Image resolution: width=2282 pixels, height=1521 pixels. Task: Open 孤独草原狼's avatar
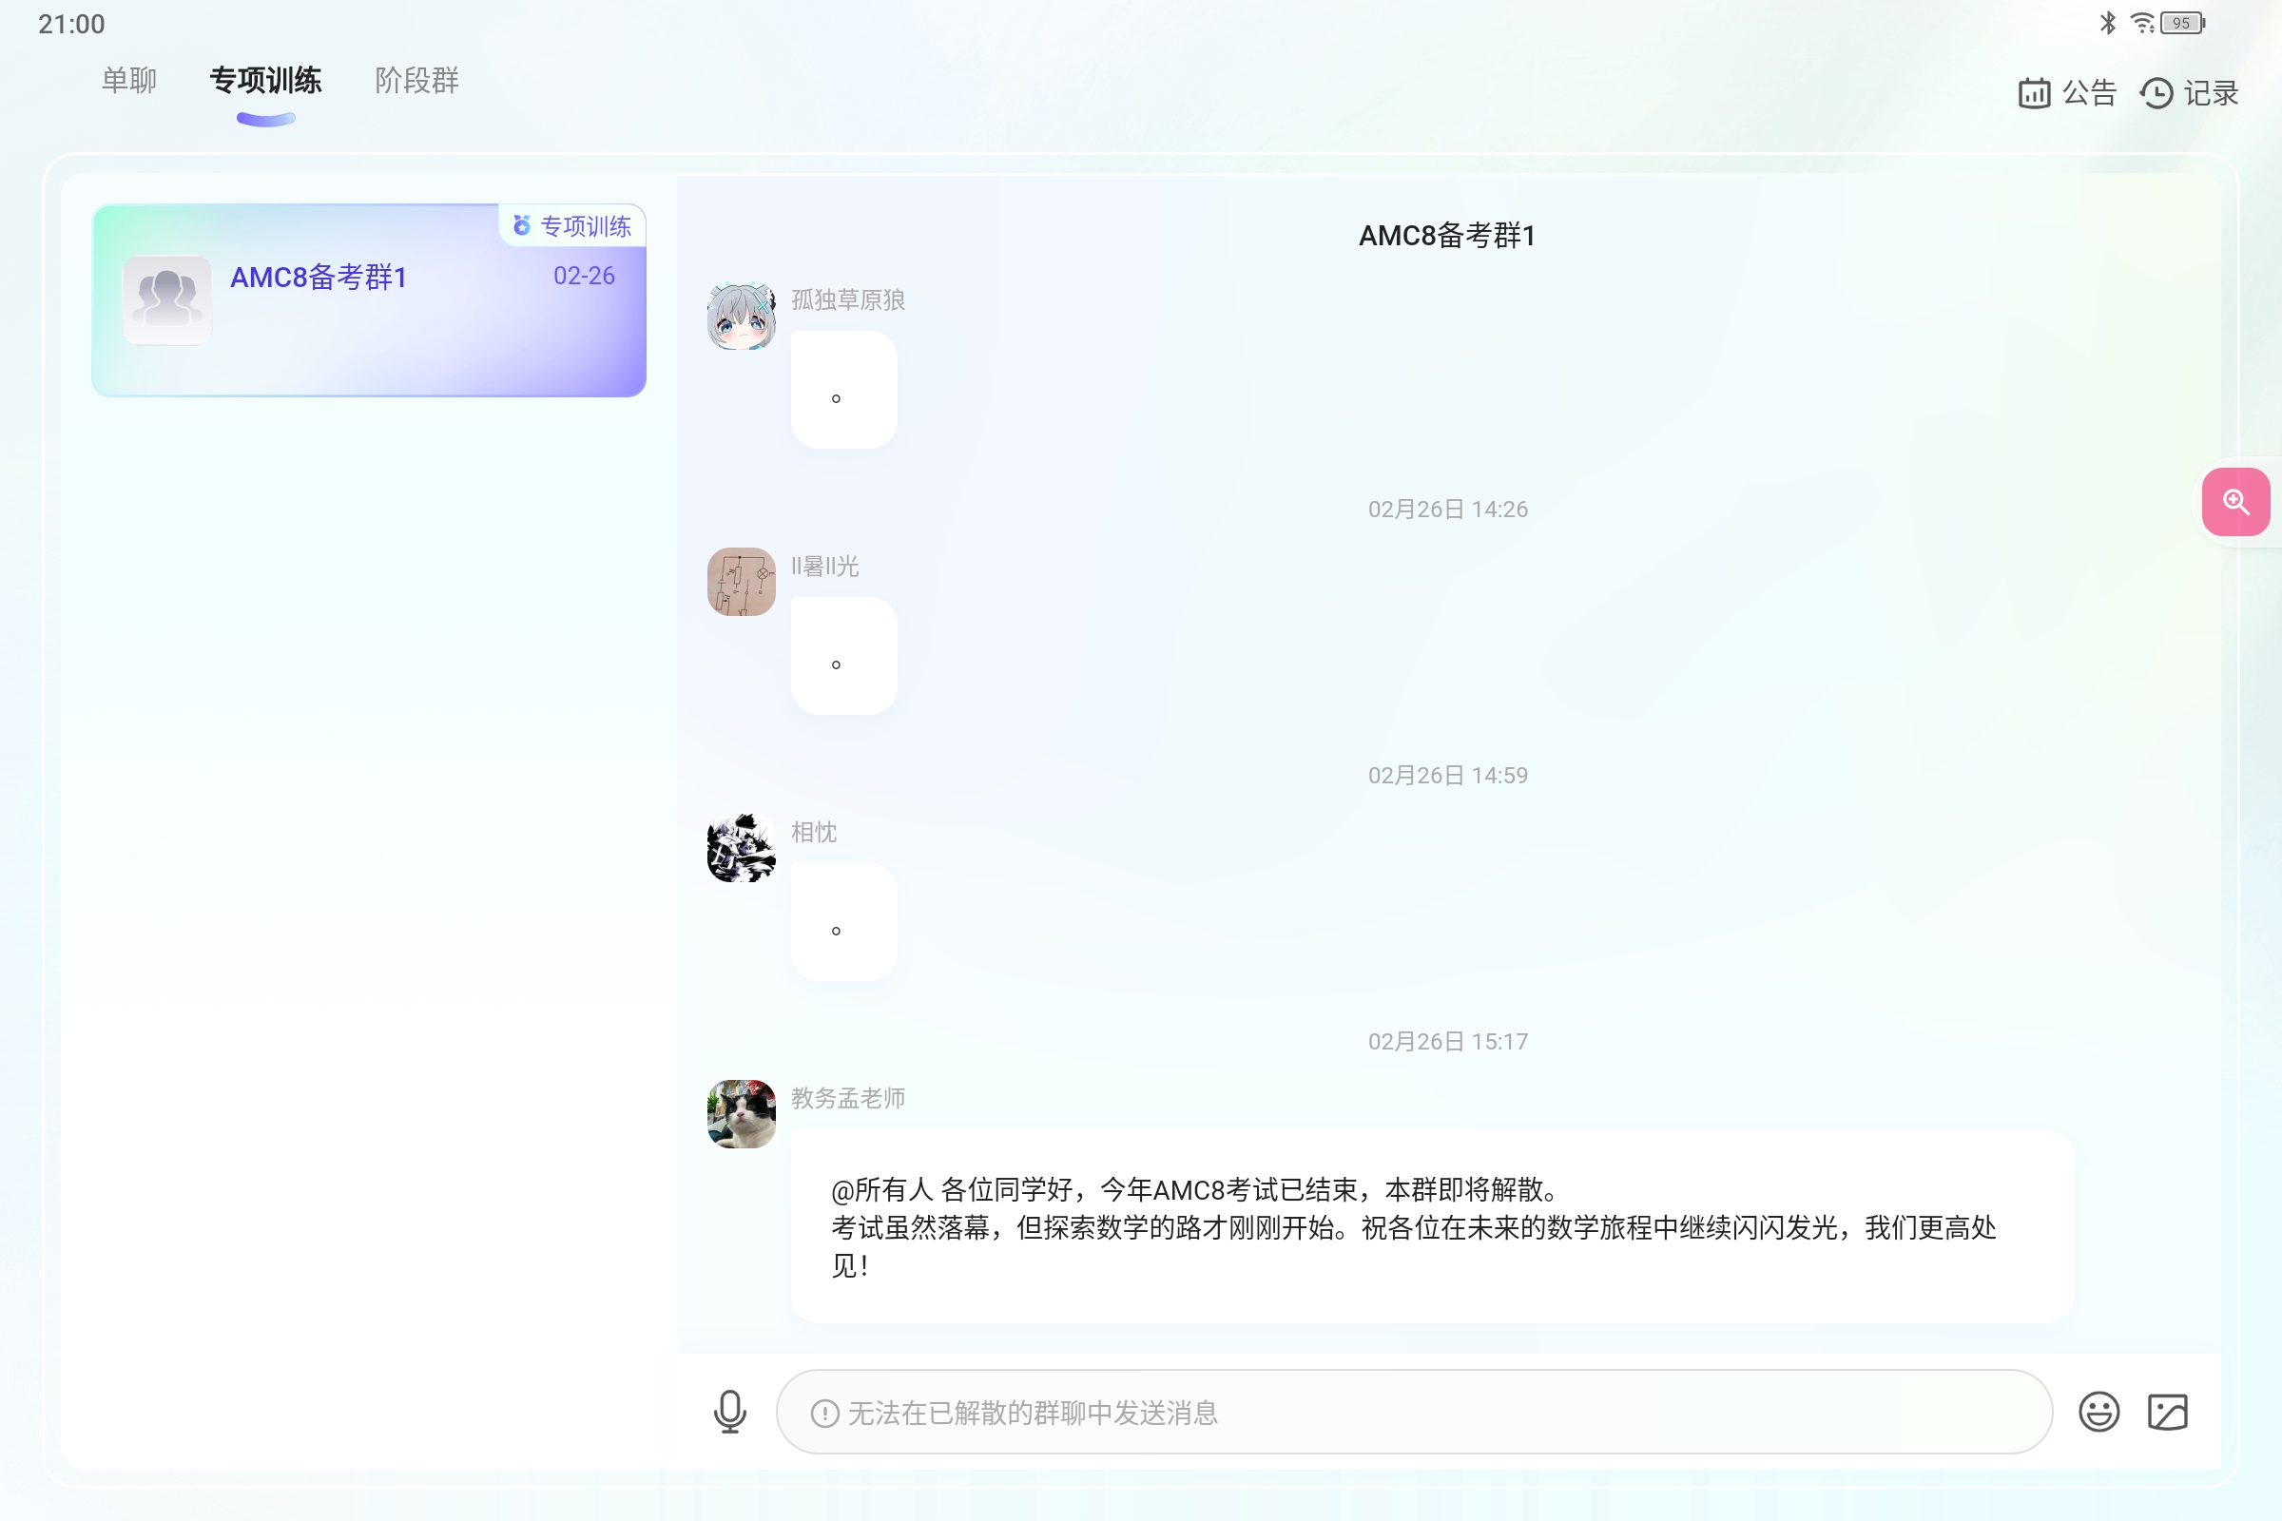pyautogui.click(x=742, y=317)
